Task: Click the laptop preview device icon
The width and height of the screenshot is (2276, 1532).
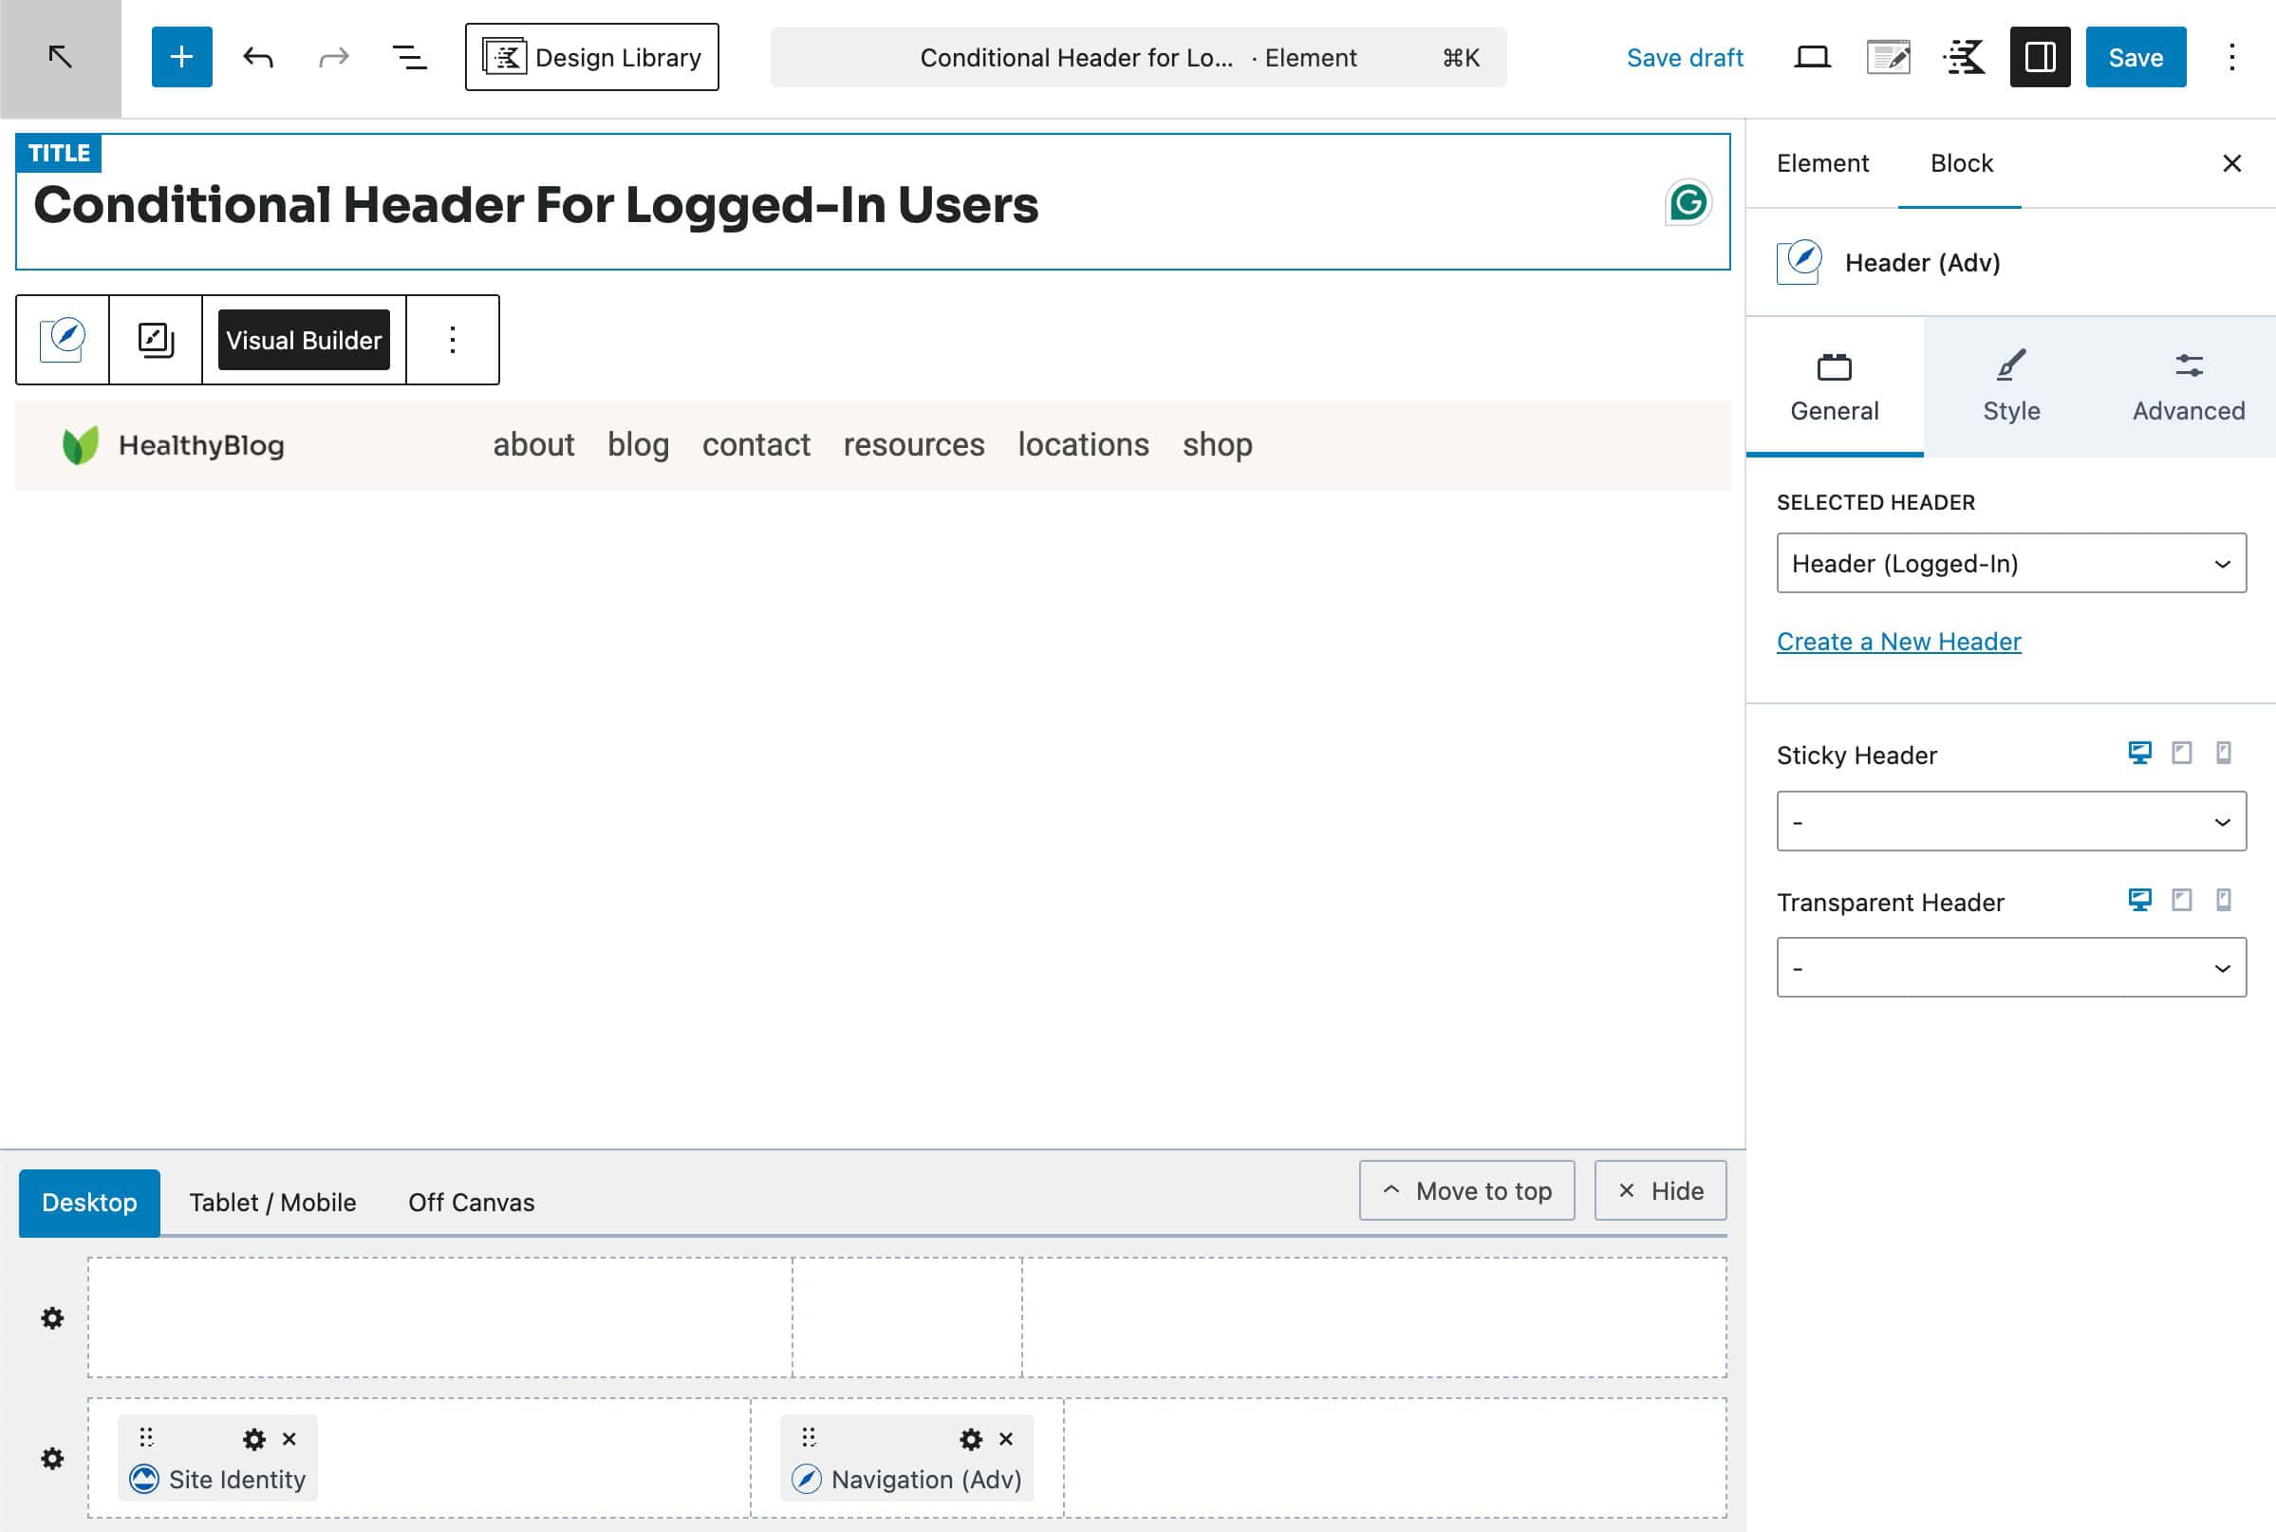Action: pyautogui.click(x=1812, y=57)
